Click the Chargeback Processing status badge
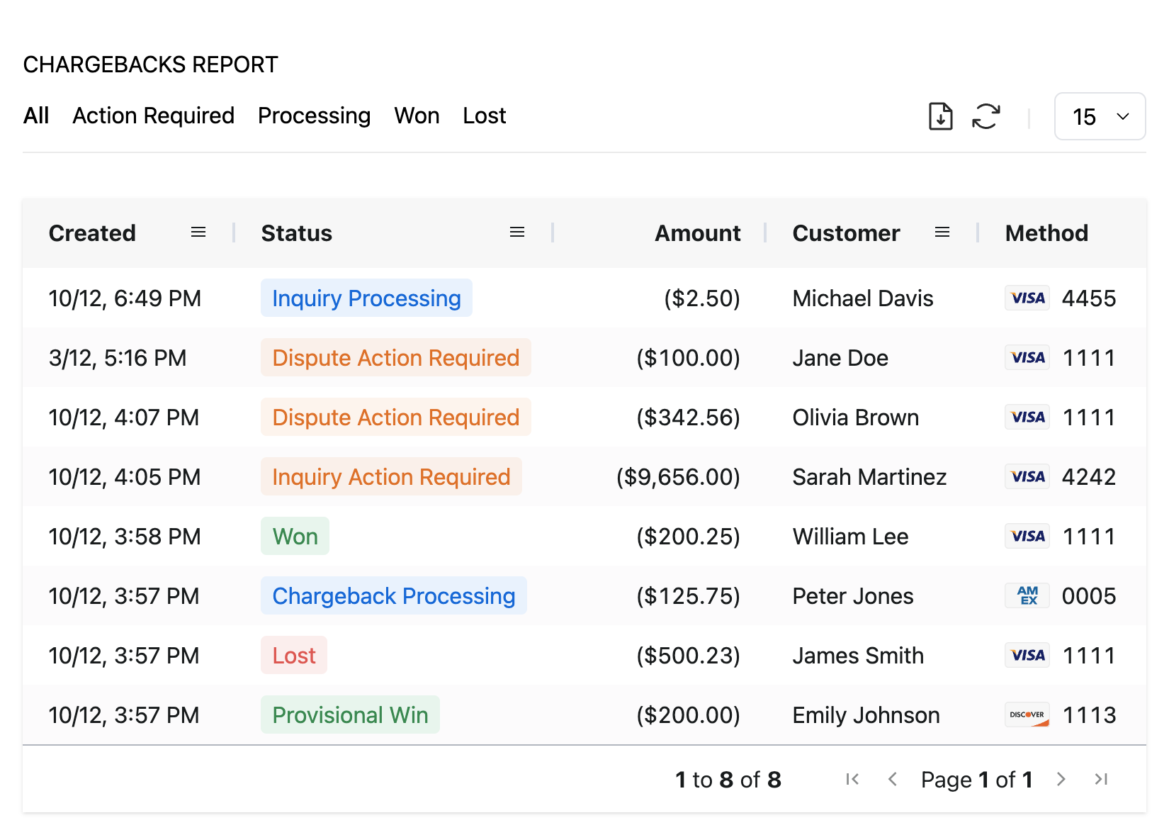 pyautogui.click(x=393, y=596)
